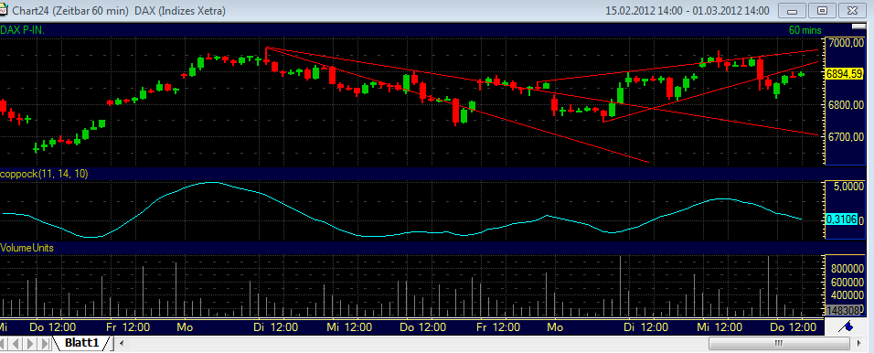
Task: Click the 6800,00 price axis label
Action: click(847, 105)
